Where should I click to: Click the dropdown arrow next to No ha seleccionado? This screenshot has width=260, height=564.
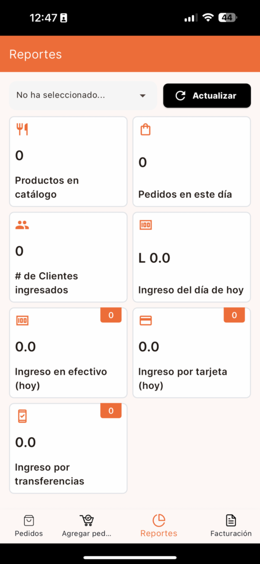[143, 96]
